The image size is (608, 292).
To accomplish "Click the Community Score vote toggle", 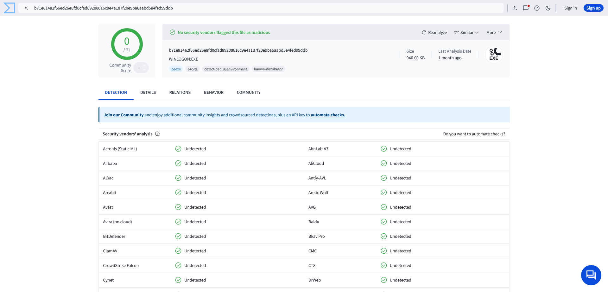I will 141,68.
